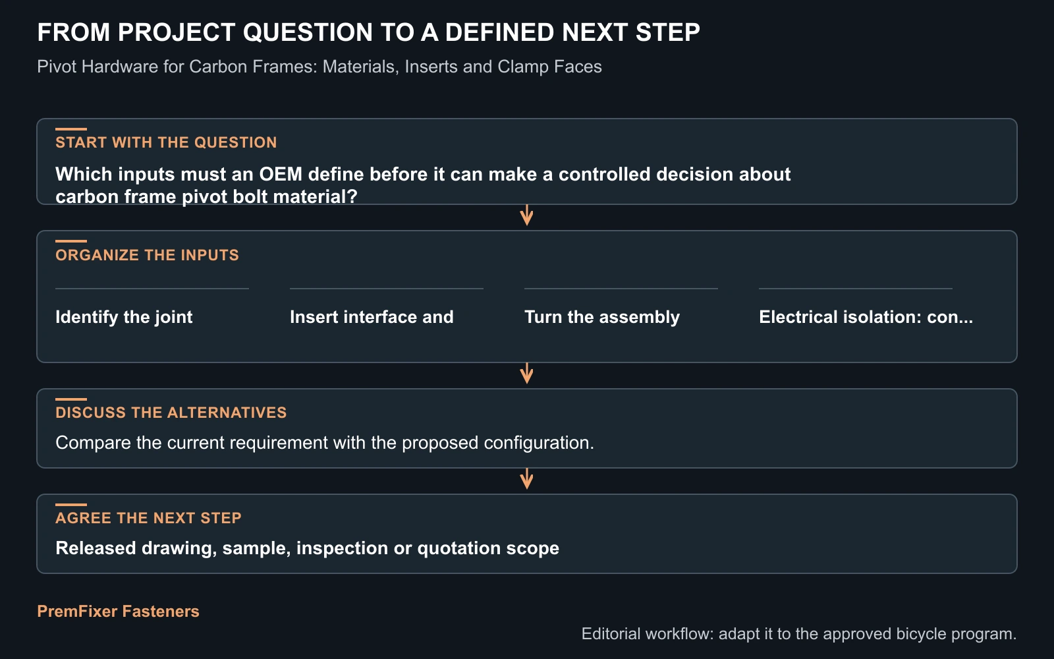
Task: Select the 'Turn the assembly' item
Action: click(x=602, y=317)
